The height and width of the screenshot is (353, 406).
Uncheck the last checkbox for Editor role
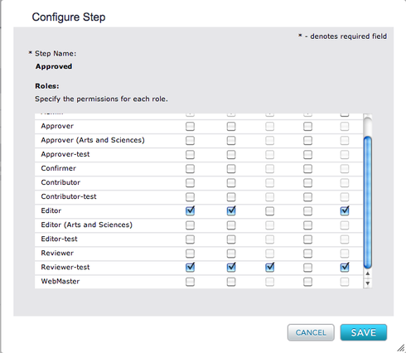point(345,211)
